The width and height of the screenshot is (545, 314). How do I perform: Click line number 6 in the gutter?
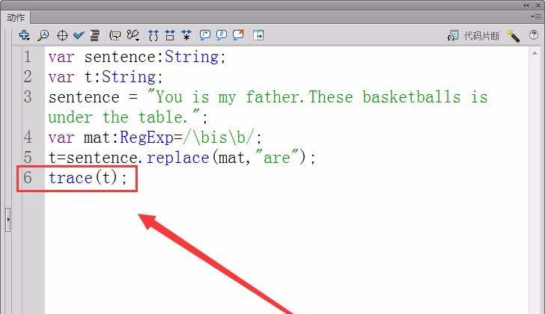click(28, 178)
